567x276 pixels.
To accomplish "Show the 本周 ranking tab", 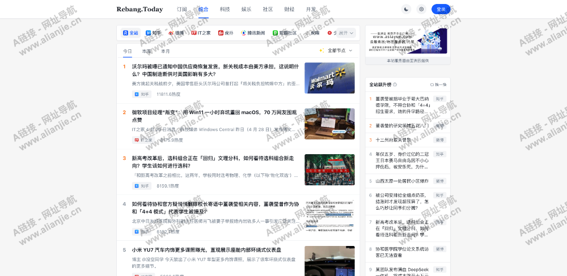I will click(146, 51).
